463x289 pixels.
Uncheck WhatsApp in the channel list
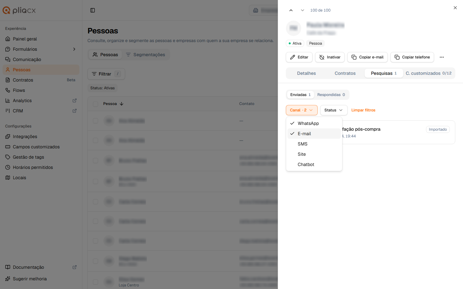coord(314,123)
